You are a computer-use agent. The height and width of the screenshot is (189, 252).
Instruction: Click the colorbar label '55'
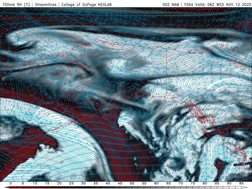click(x=144, y=183)
